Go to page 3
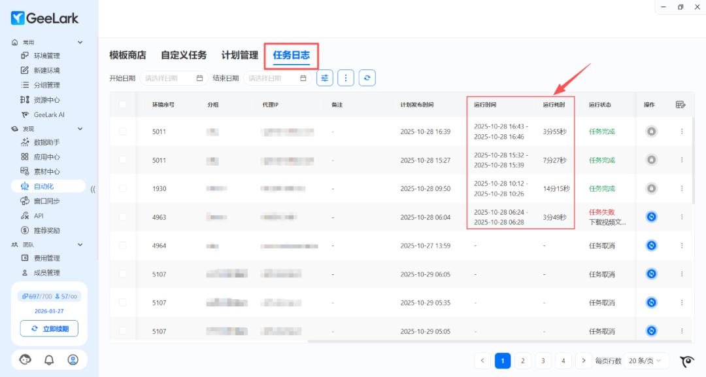The height and width of the screenshot is (377, 706). pos(543,361)
